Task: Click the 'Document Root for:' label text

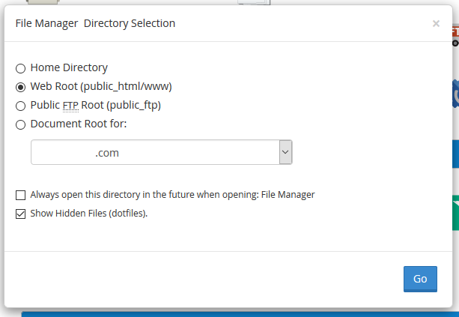Action: pyautogui.click(x=79, y=124)
